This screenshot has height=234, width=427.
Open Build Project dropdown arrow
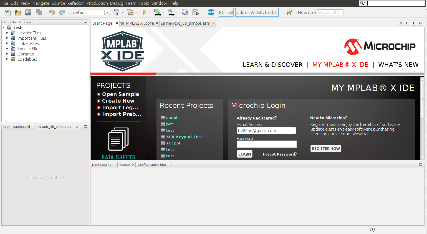pyautogui.click(x=122, y=12)
